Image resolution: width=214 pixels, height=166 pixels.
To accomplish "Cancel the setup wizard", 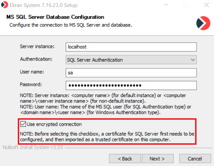I will pyautogui.click(x=195, y=159).
